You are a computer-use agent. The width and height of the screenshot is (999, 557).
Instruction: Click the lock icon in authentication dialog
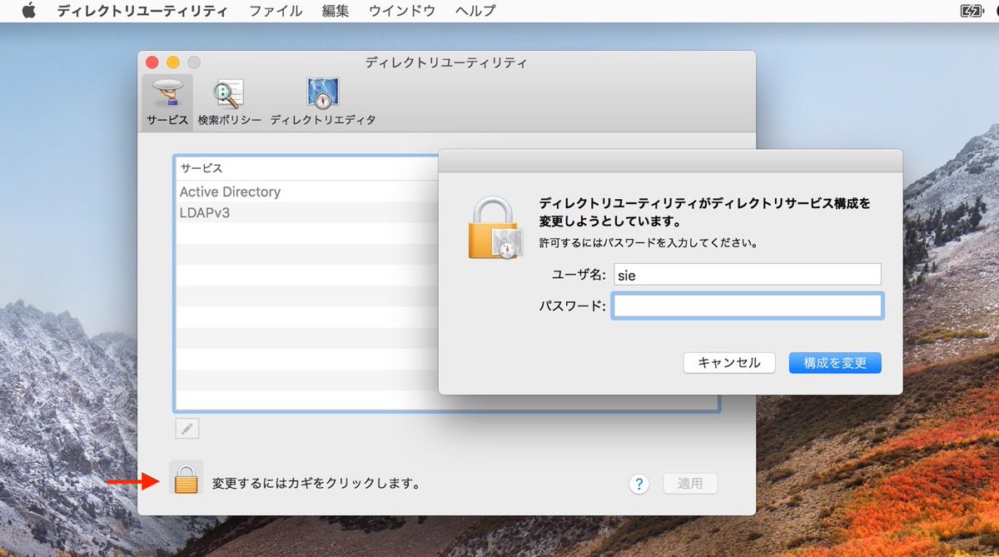click(x=495, y=227)
